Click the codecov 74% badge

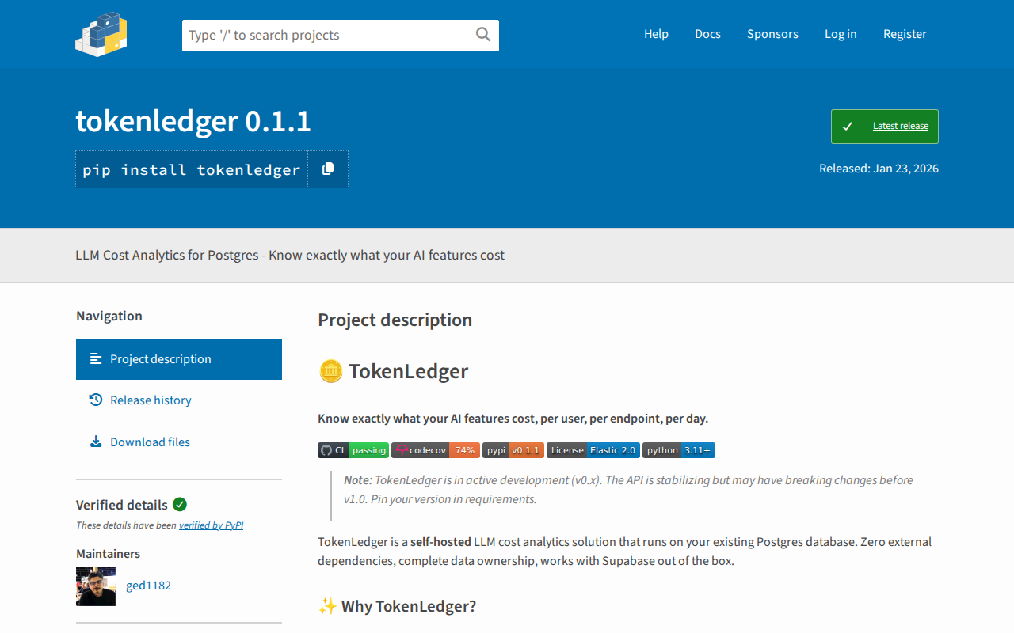pos(436,450)
